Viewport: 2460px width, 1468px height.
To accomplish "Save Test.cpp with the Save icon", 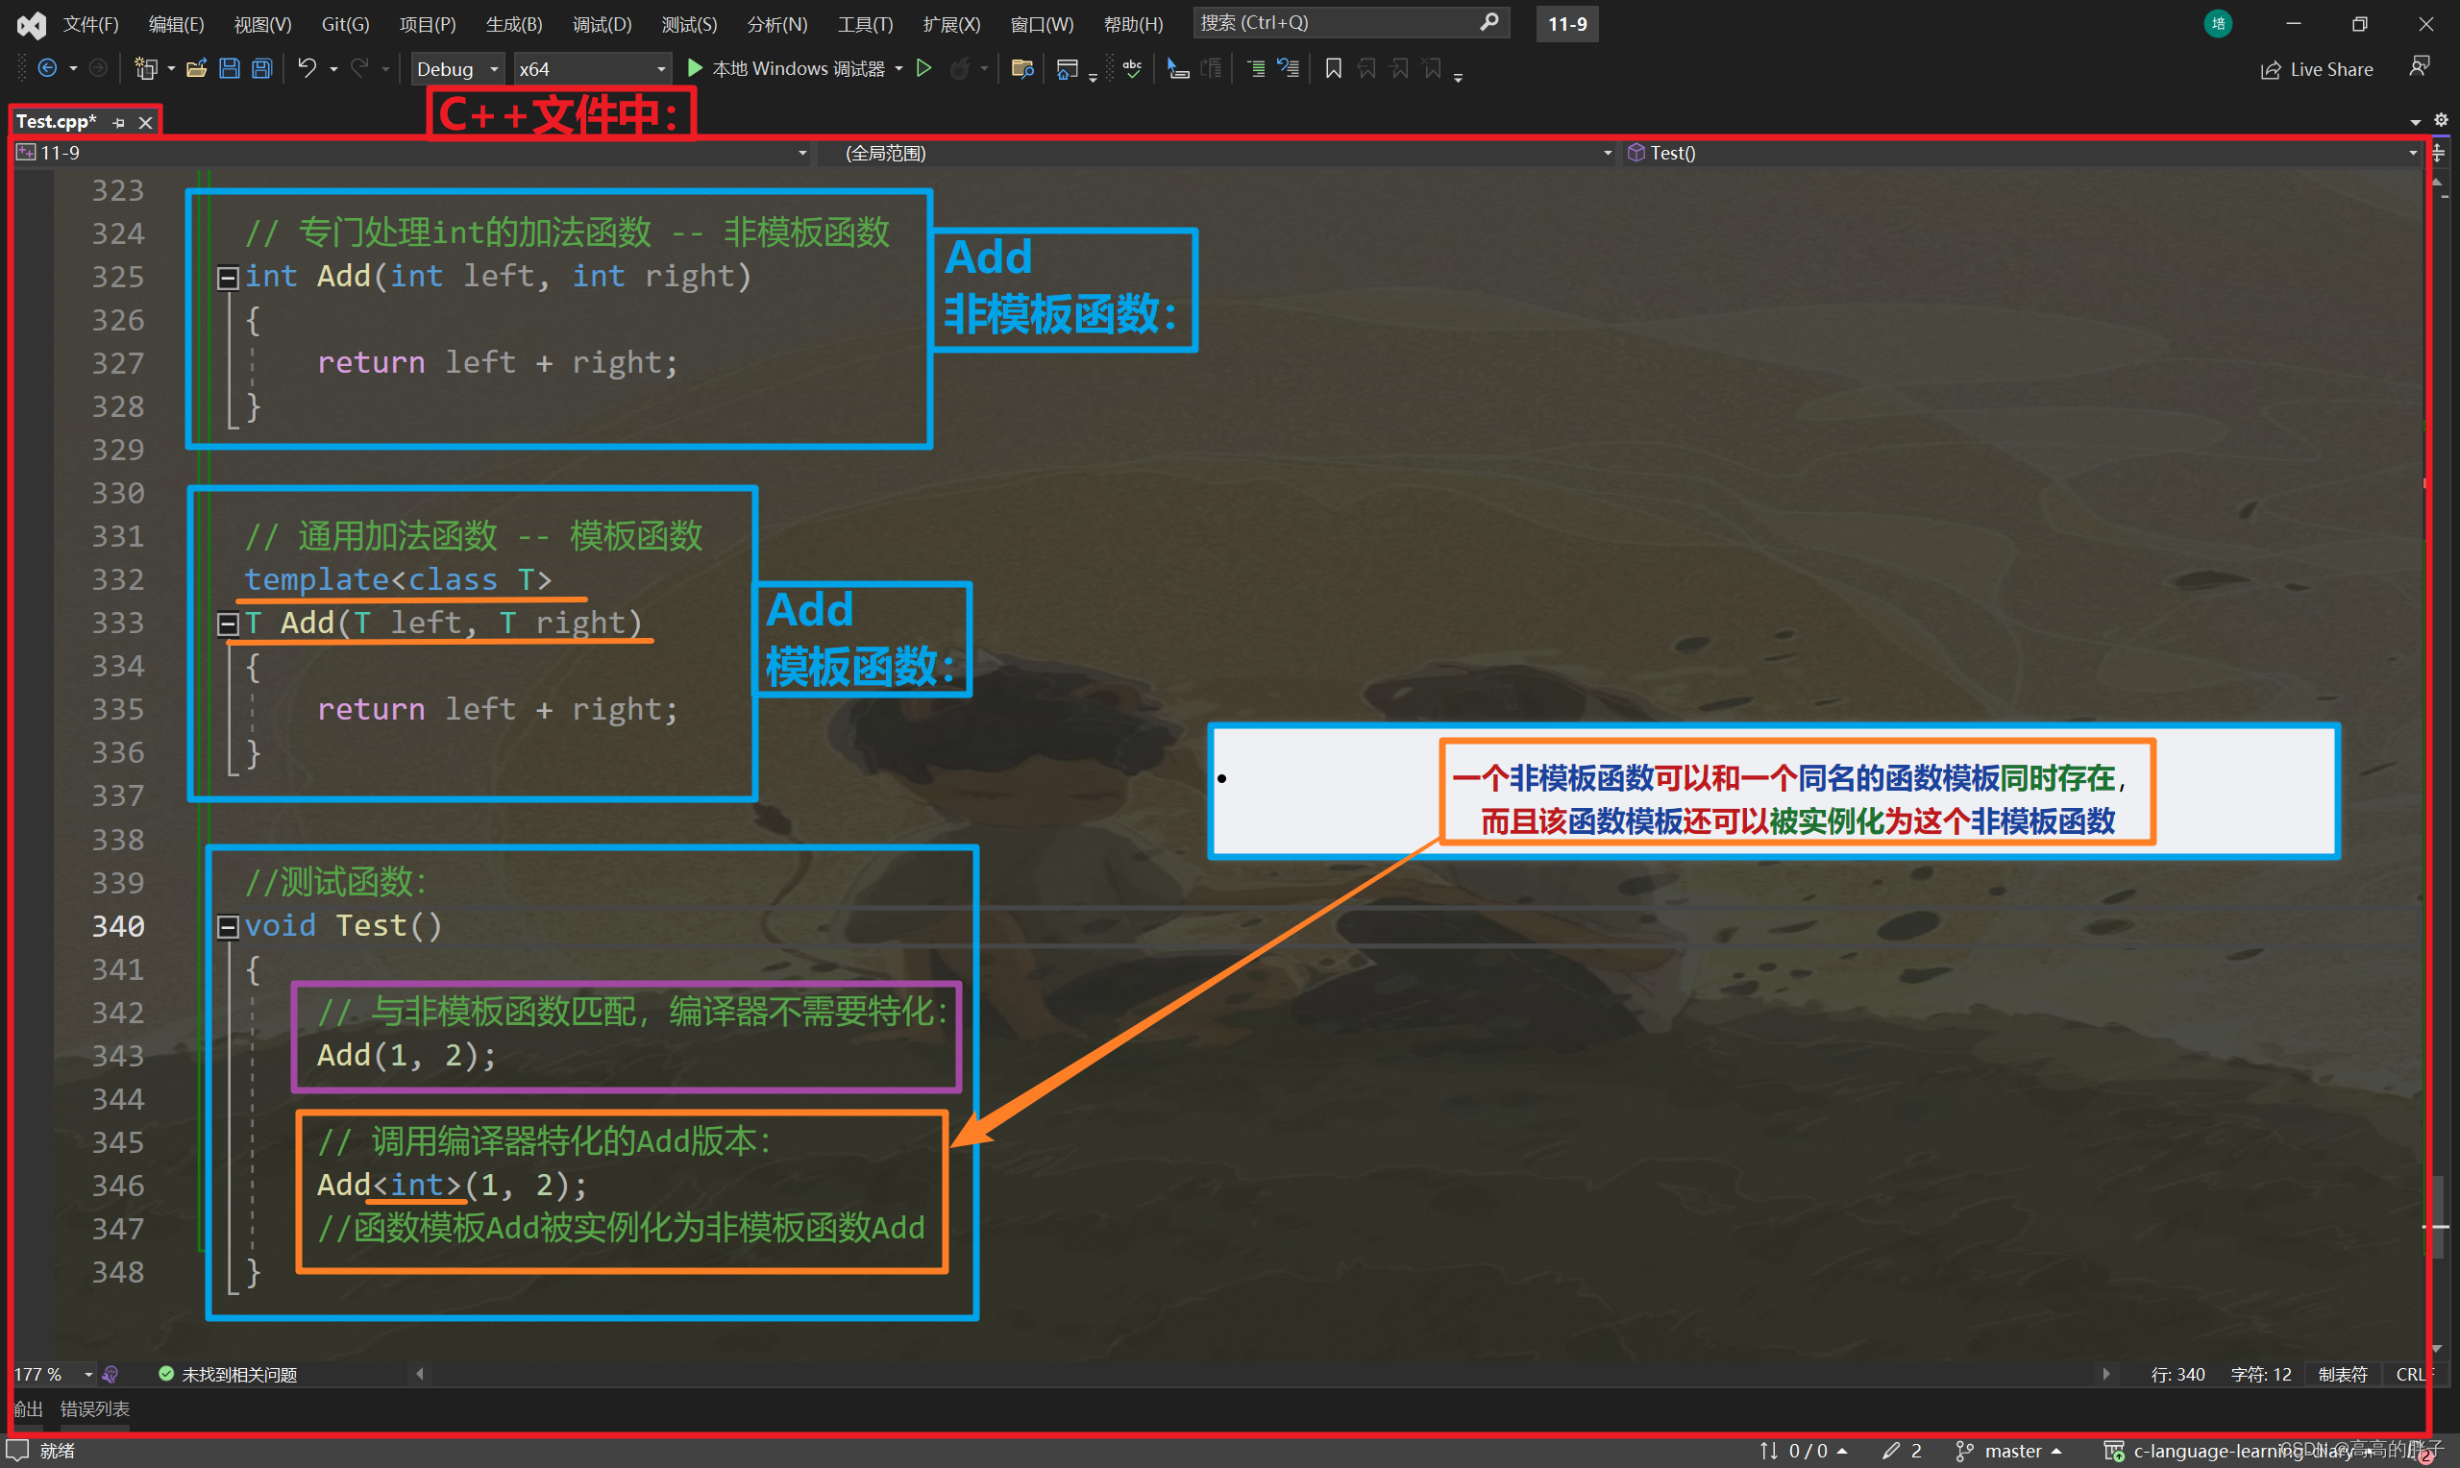I will [229, 68].
